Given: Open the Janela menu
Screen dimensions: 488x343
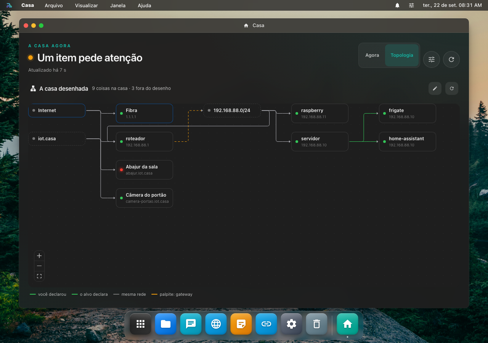Looking at the screenshot, I should [118, 5].
